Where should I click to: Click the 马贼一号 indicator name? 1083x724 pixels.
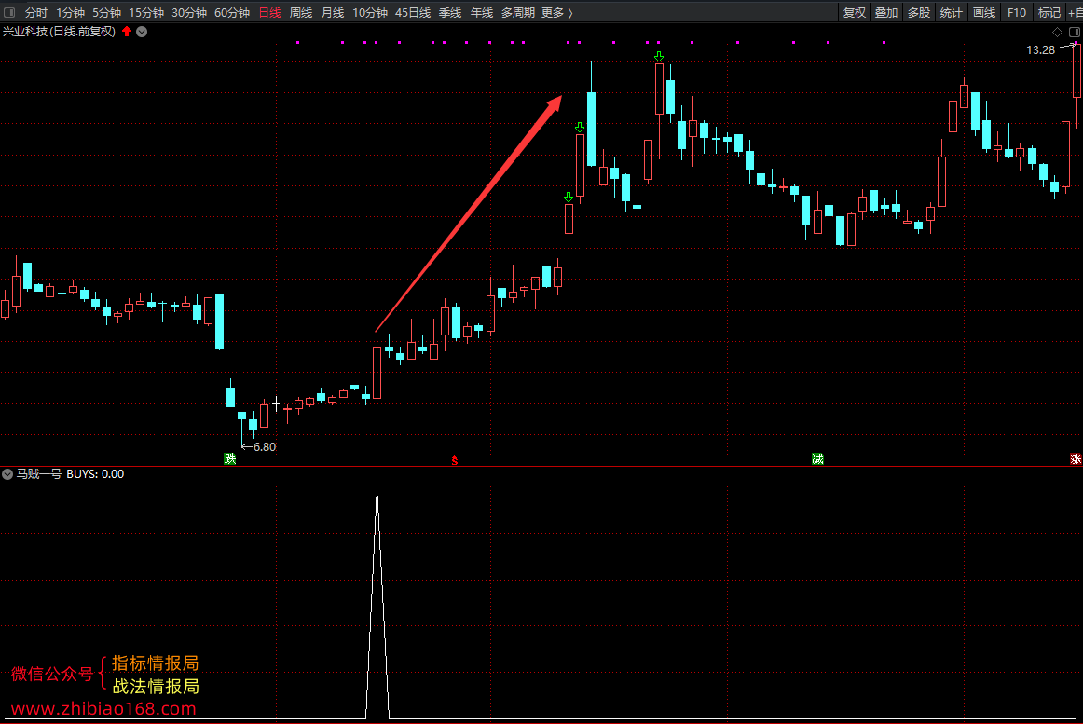39,474
